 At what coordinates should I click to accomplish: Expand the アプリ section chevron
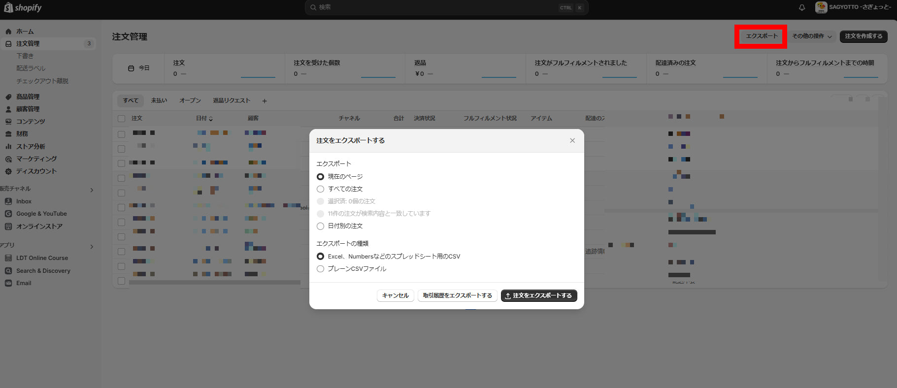click(x=92, y=247)
